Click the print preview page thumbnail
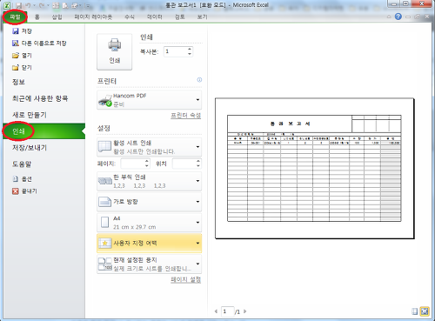The height and width of the screenshot is (321, 435). click(x=315, y=169)
